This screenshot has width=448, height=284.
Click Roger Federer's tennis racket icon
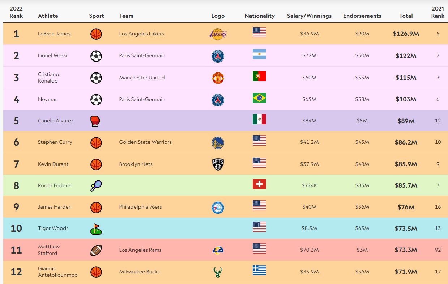[96, 186]
